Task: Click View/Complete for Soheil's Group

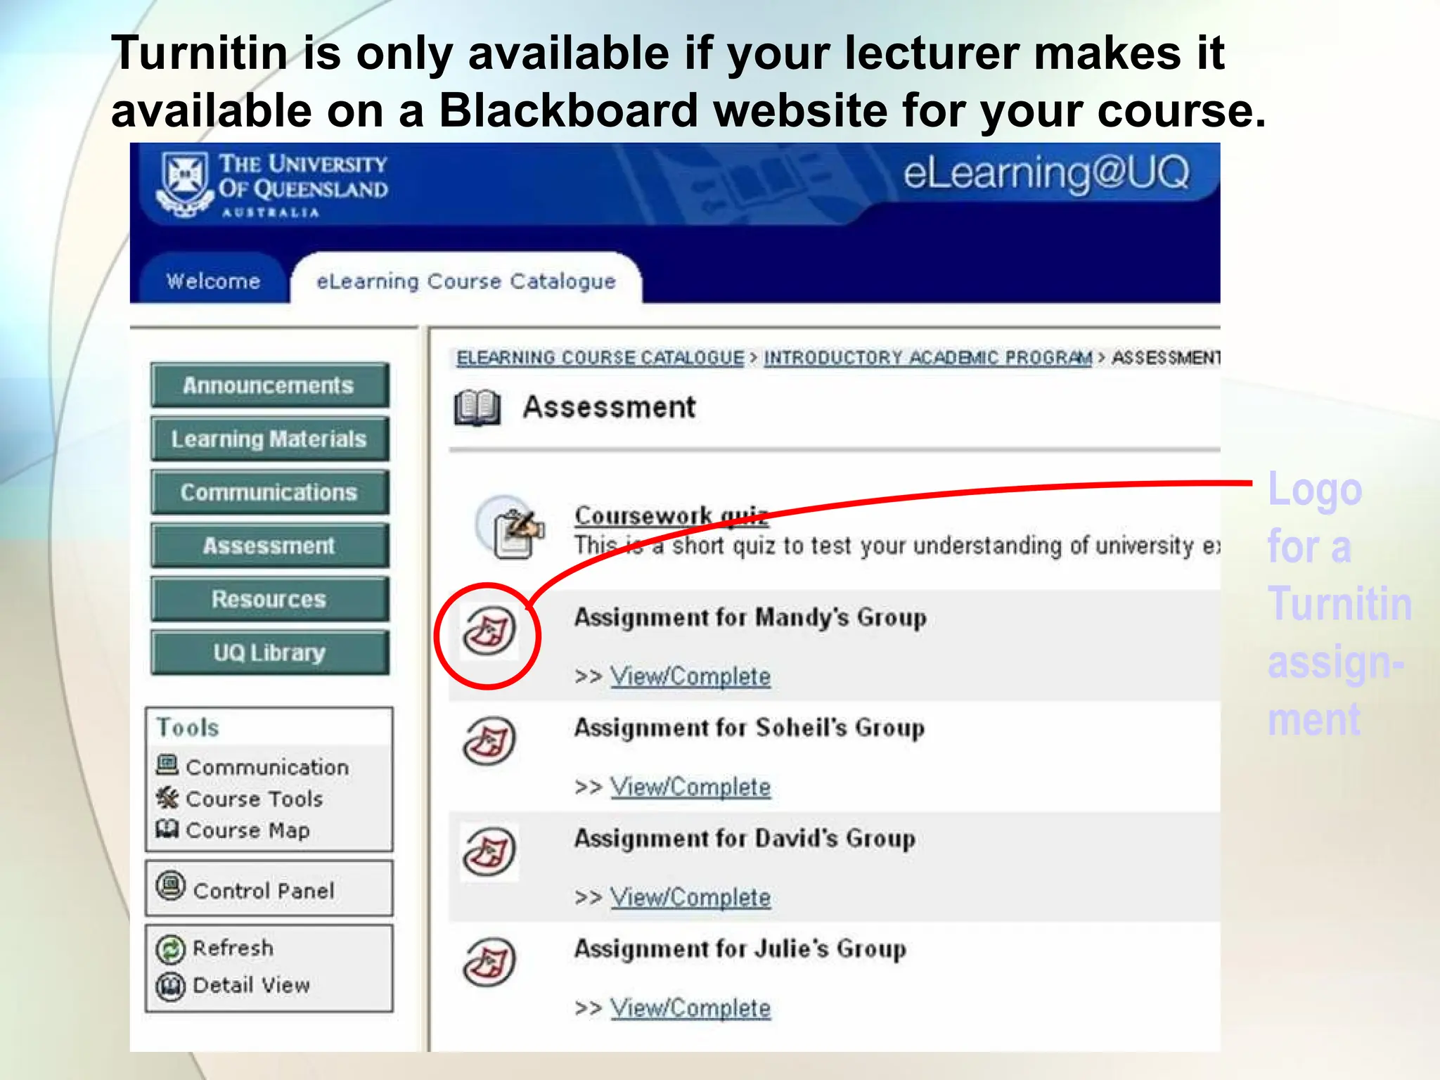Action: (x=690, y=787)
